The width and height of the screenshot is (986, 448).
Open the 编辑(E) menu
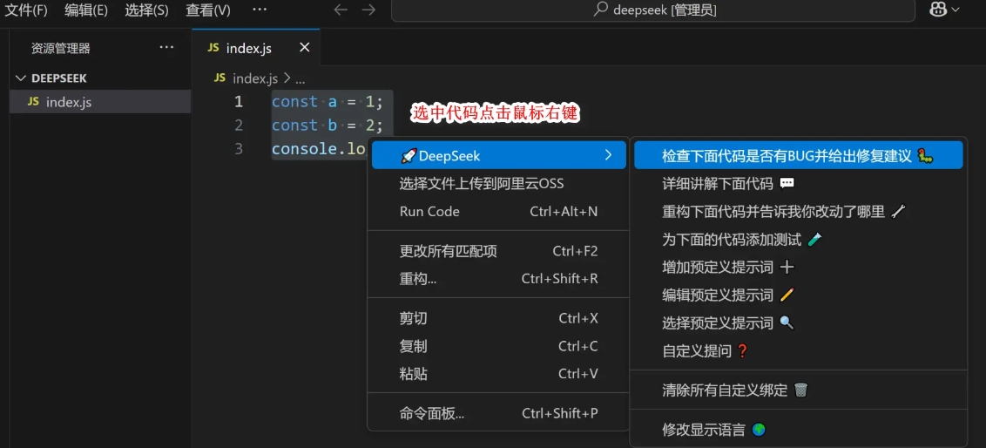click(86, 10)
